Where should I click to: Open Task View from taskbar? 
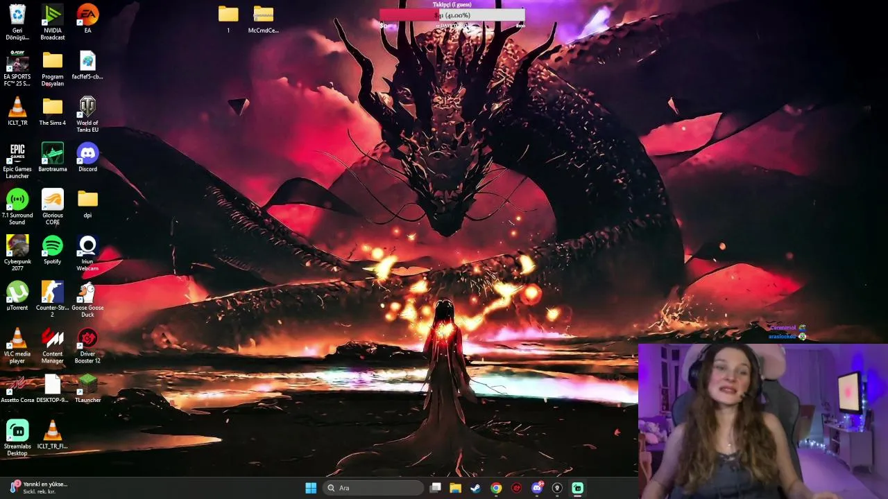pos(435,488)
